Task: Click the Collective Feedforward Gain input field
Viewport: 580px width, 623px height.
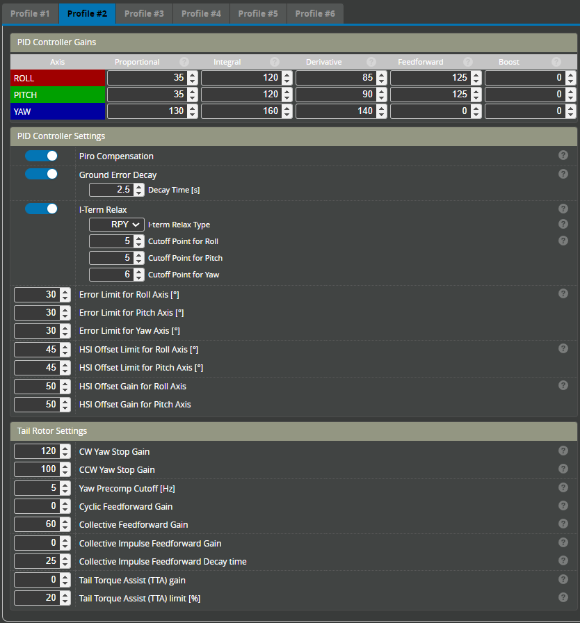Action: click(x=36, y=524)
